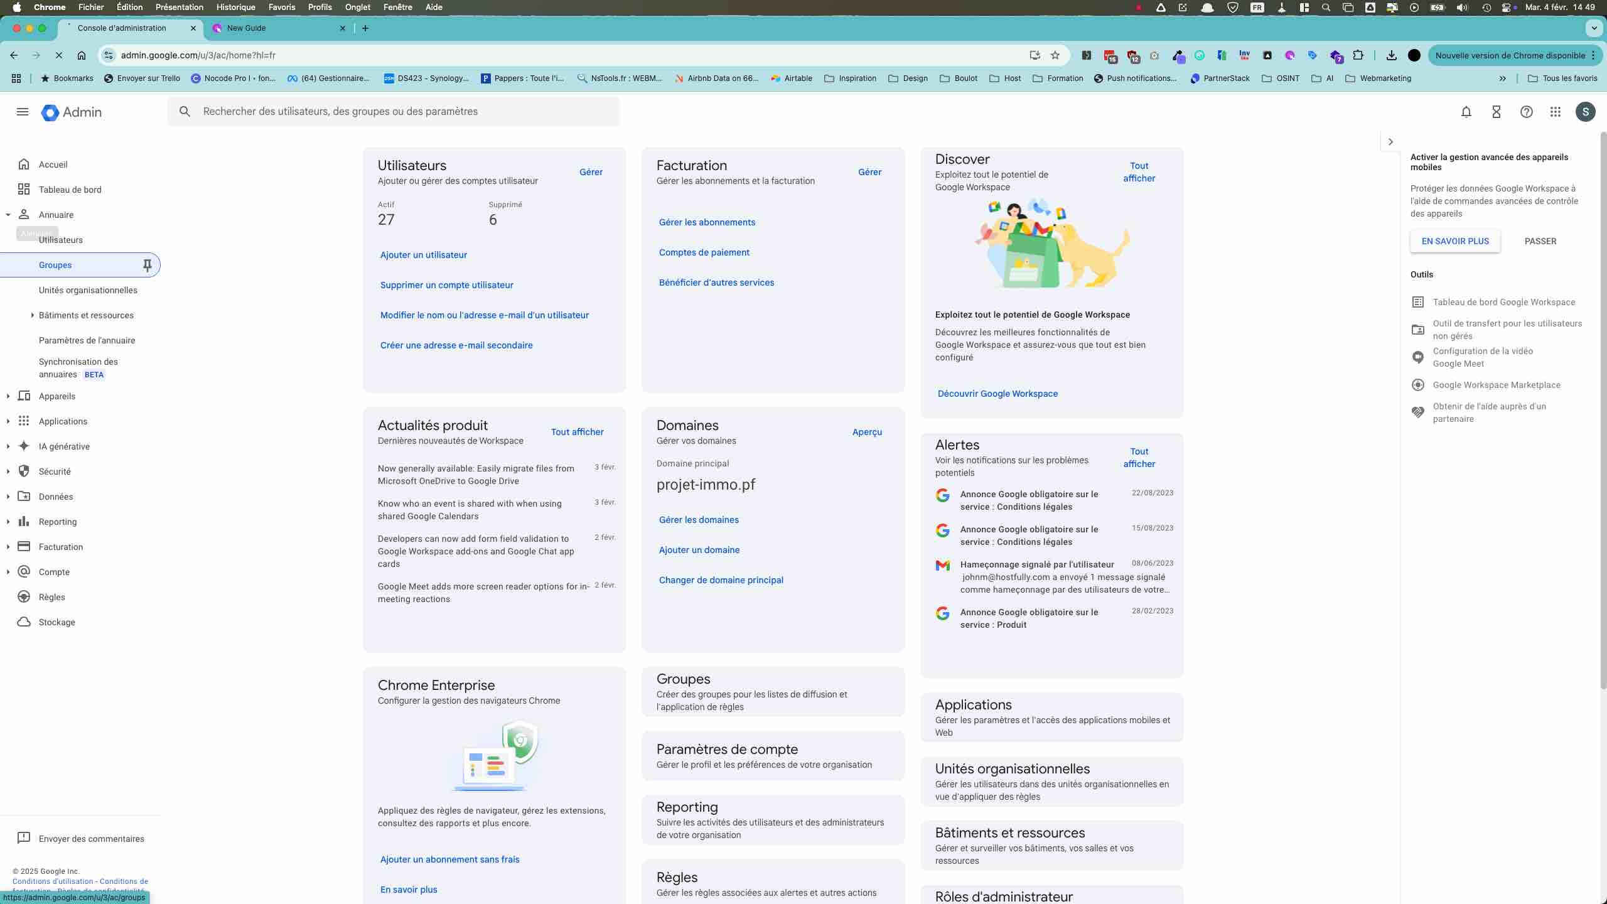Expand Bâtiments et ressources submenu
The image size is (1607, 904).
[x=32, y=315]
